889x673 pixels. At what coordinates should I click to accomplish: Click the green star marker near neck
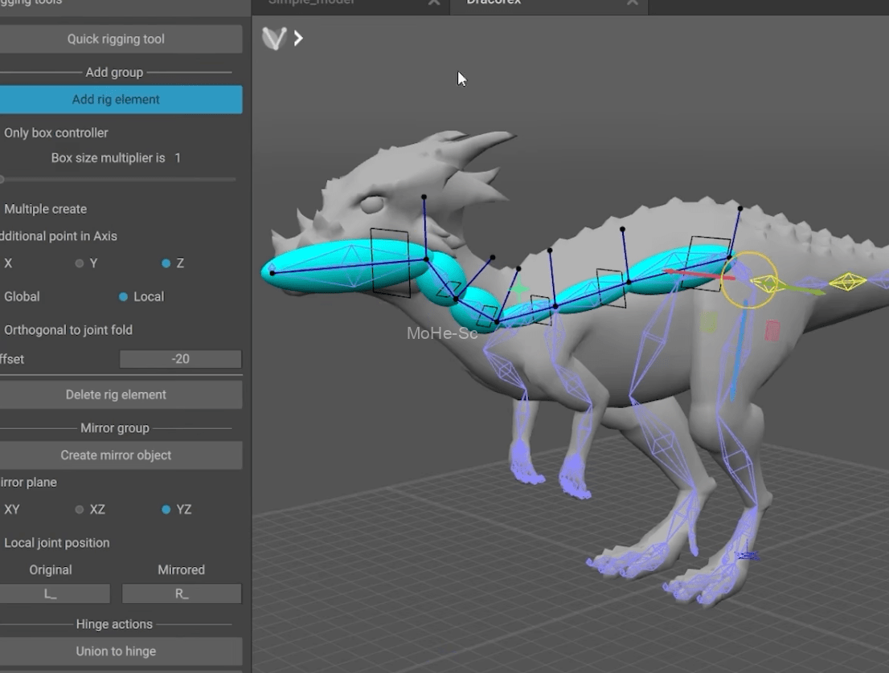pos(519,289)
